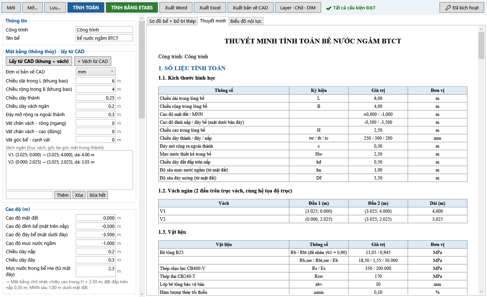Click the Mở... button
Image resolution: width=487 pixels, height=297 pixels.
pyautogui.click(x=32, y=8)
